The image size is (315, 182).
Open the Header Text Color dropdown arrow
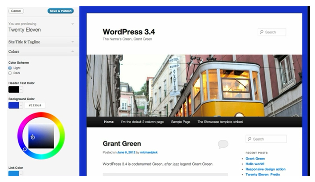point(21,90)
